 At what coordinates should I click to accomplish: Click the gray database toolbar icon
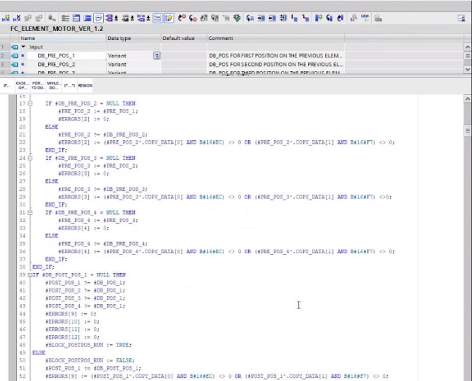(x=378, y=18)
